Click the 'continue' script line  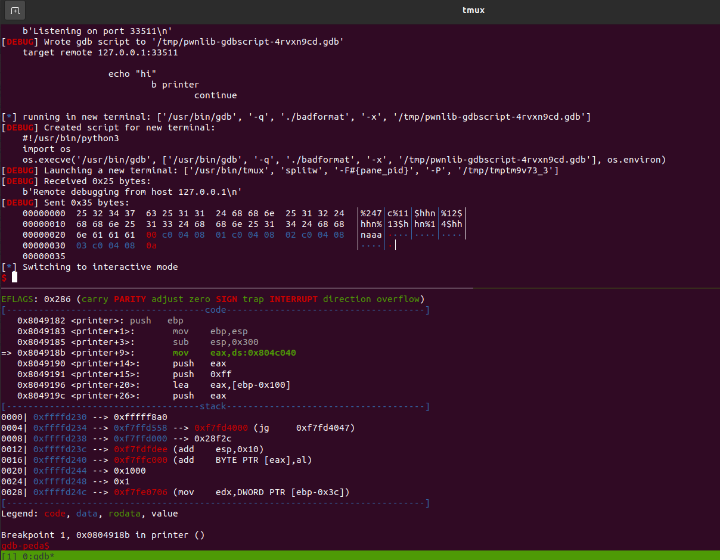[x=216, y=95]
